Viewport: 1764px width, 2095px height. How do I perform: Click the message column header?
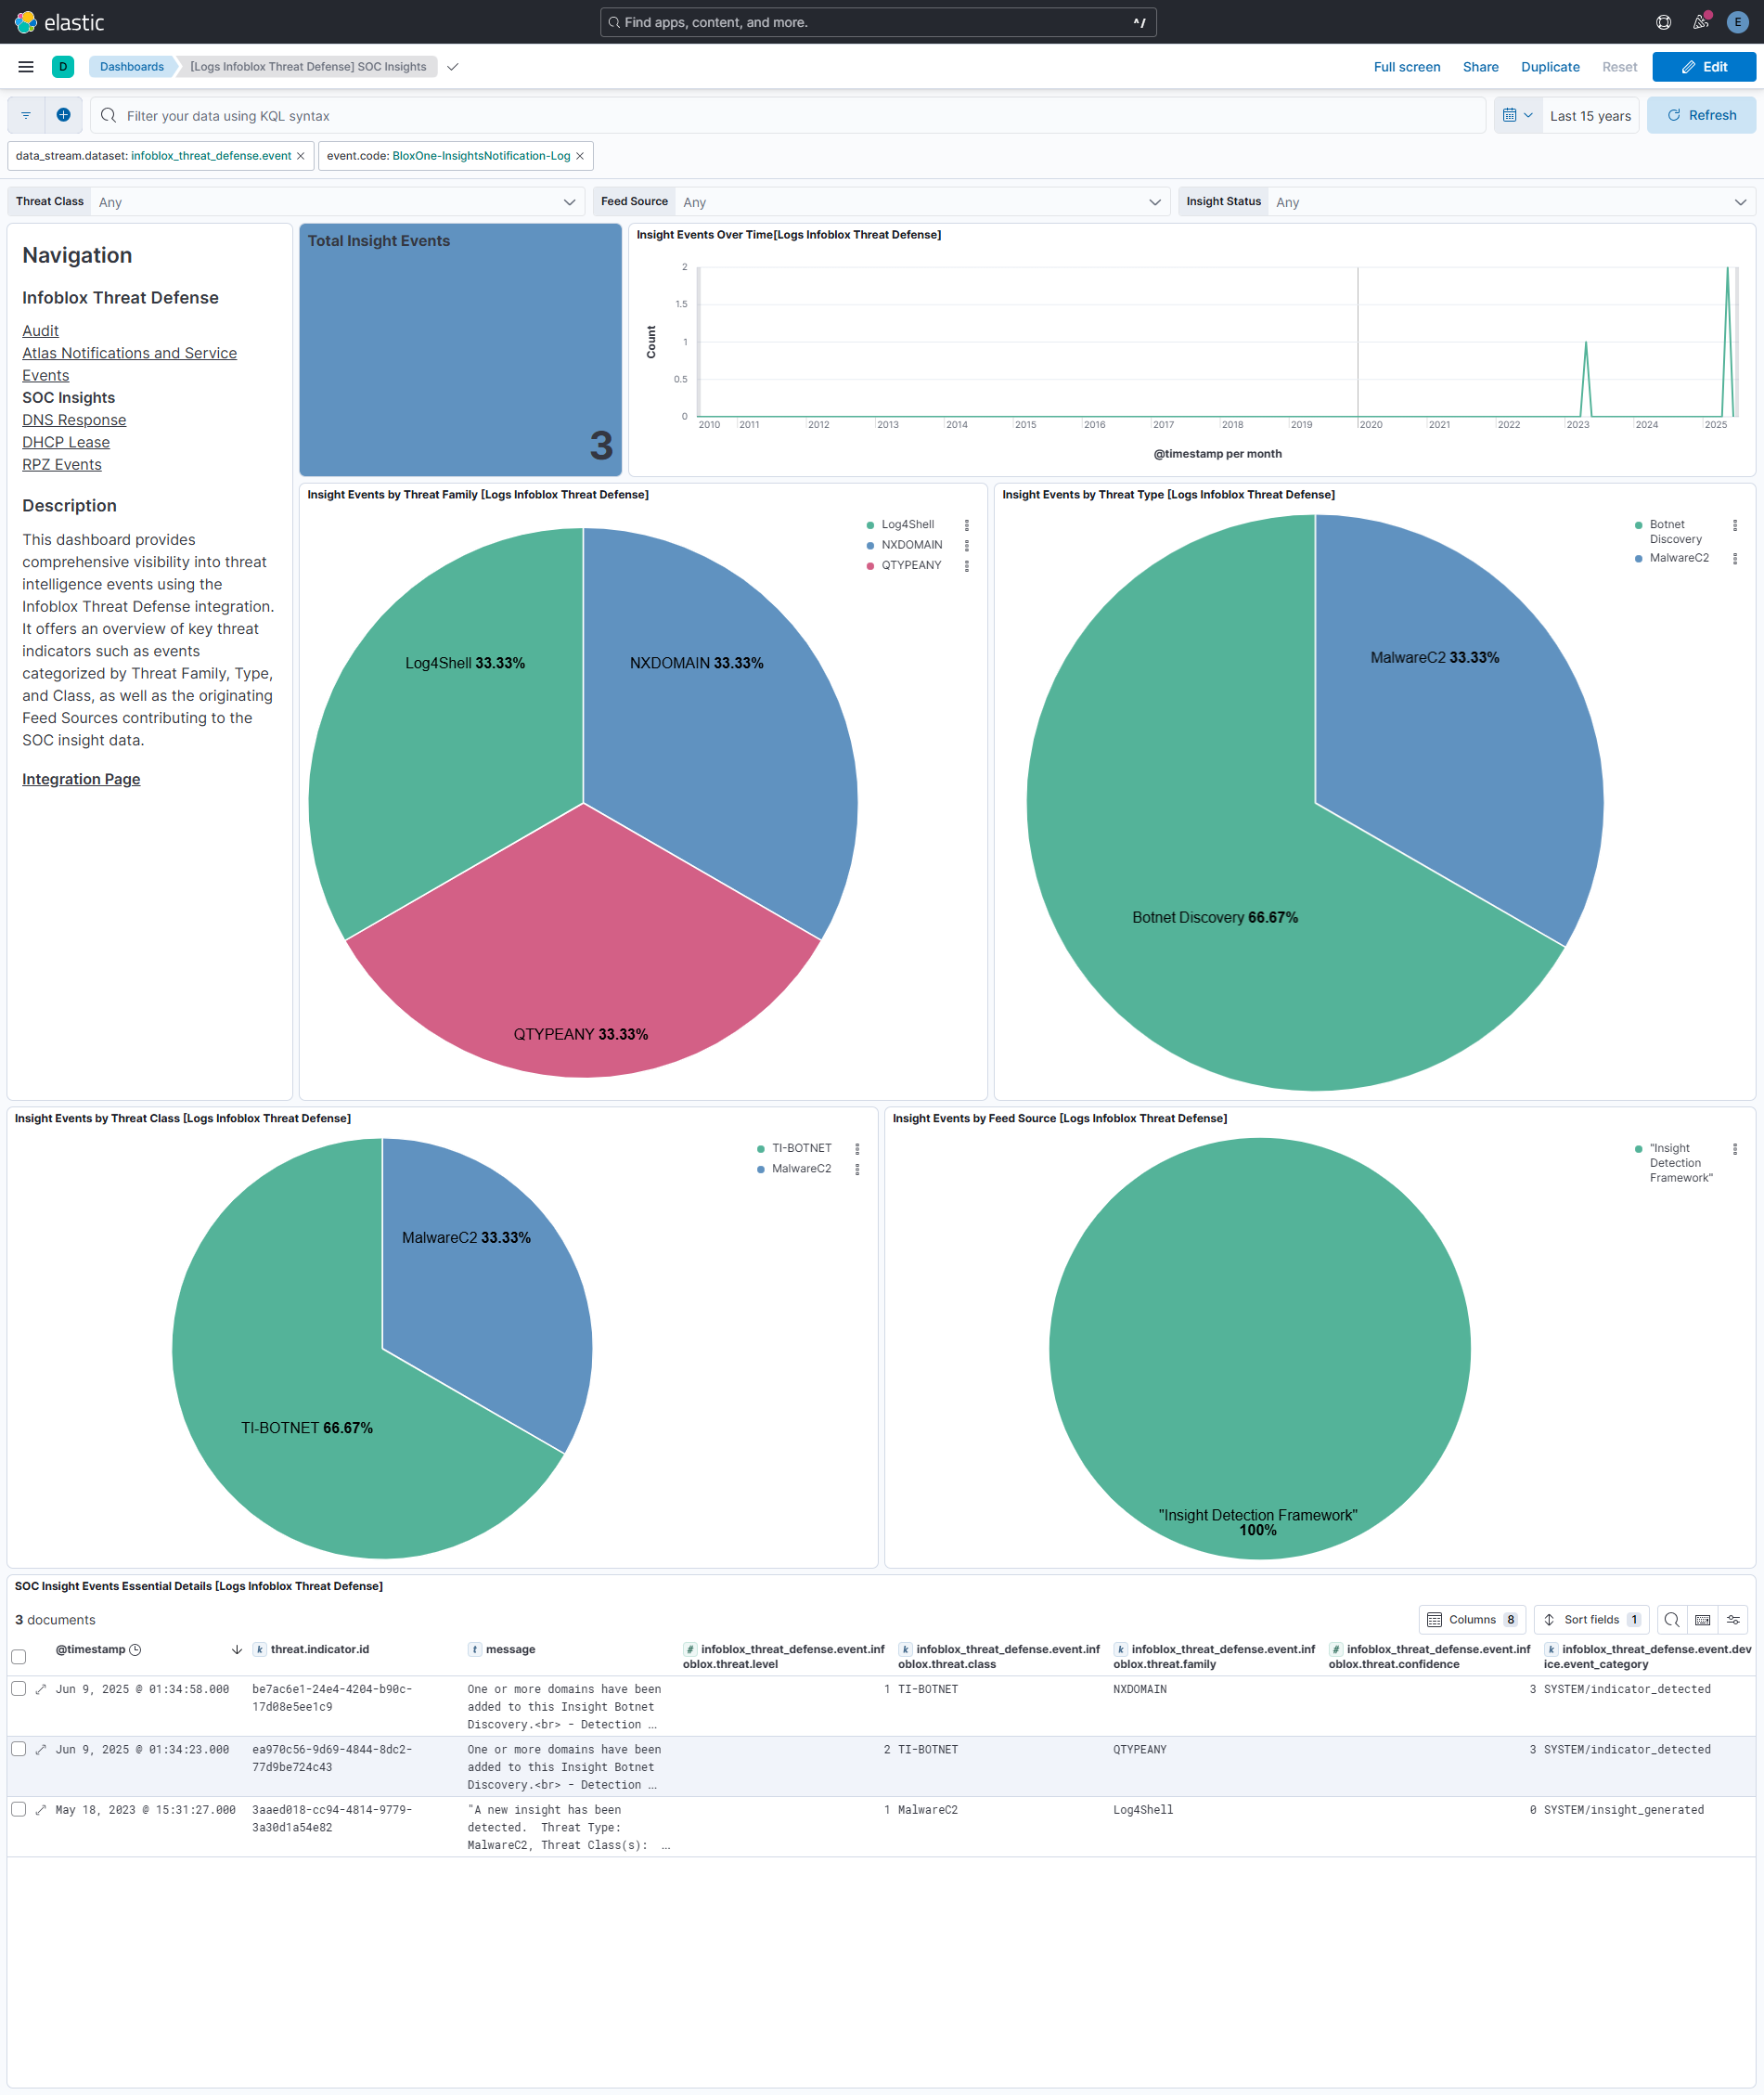point(510,1649)
